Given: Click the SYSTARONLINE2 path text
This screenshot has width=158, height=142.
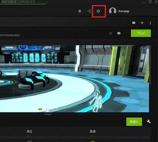Looking at the screenshot, I should tap(10, 35).
